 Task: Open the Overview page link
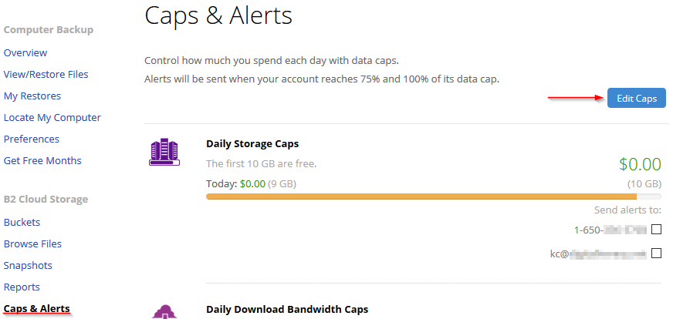tap(25, 52)
